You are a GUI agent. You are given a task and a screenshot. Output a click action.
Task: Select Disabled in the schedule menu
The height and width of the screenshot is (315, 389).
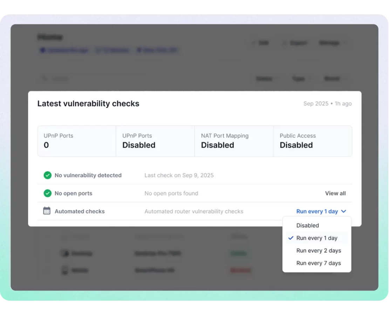pos(307,226)
